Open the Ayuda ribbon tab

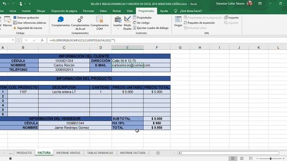coord(164,11)
